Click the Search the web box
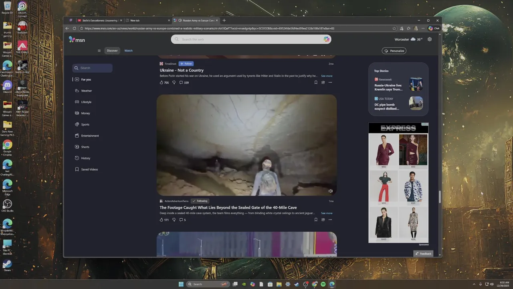 pos(251,39)
